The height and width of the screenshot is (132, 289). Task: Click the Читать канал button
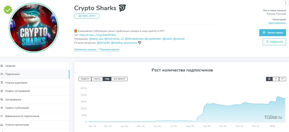pyautogui.click(x=273, y=32)
